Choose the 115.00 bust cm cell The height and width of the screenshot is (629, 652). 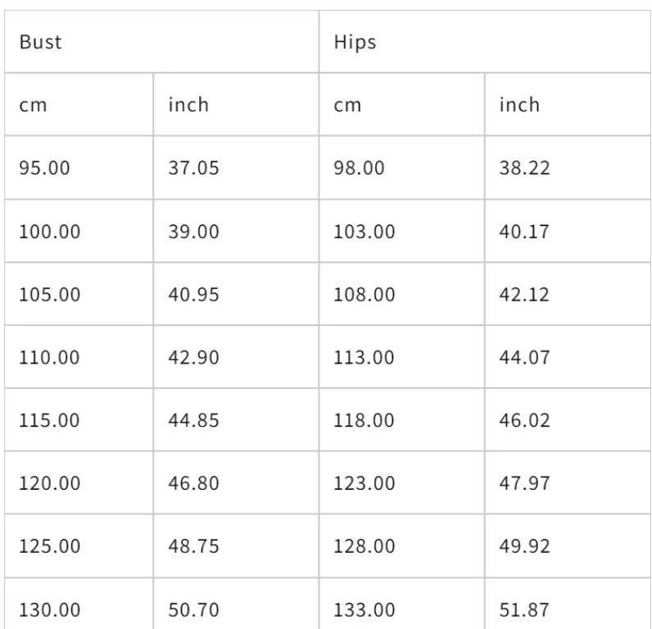(x=50, y=420)
